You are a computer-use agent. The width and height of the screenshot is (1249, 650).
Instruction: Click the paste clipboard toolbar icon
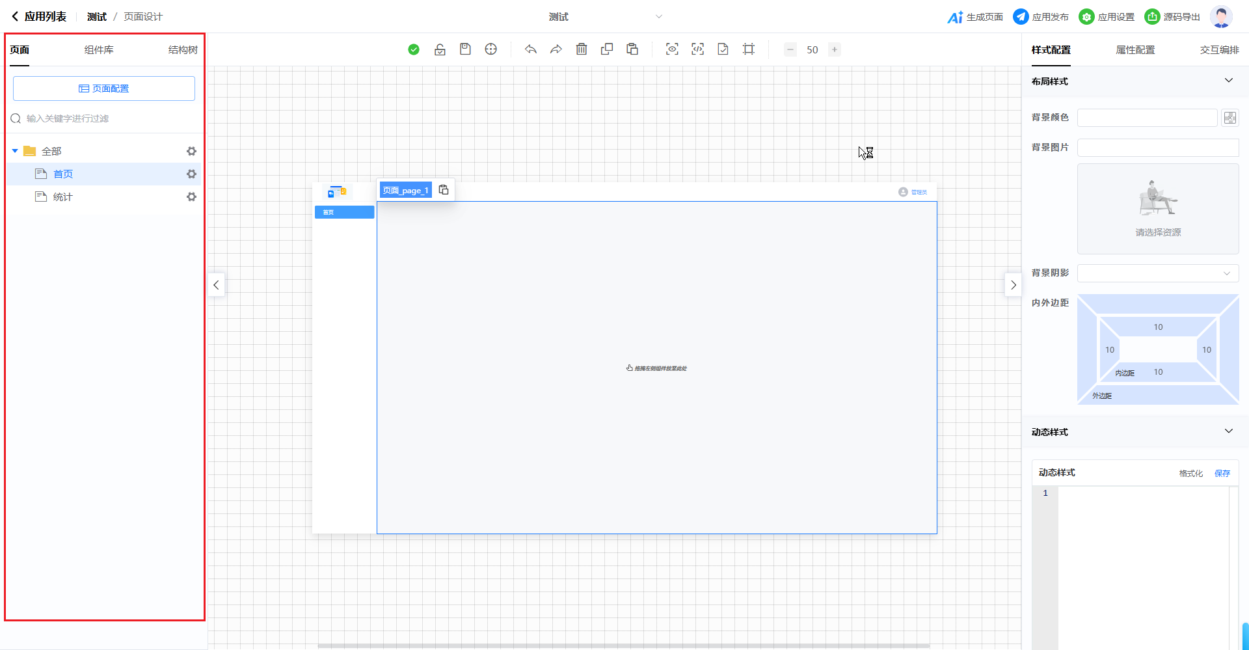[x=632, y=49]
